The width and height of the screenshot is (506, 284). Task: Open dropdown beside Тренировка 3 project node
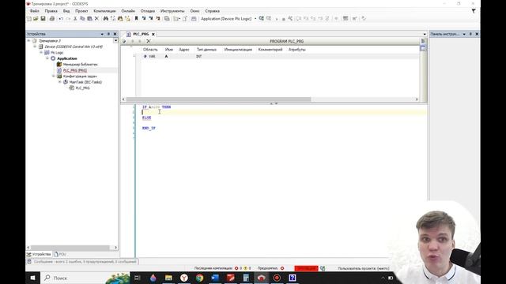click(x=115, y=41)
